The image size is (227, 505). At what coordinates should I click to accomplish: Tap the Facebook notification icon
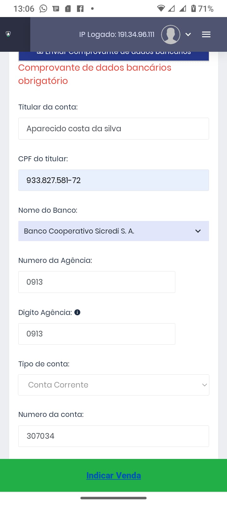[80, 9]
